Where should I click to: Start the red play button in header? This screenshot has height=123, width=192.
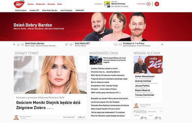coord(157,4)
